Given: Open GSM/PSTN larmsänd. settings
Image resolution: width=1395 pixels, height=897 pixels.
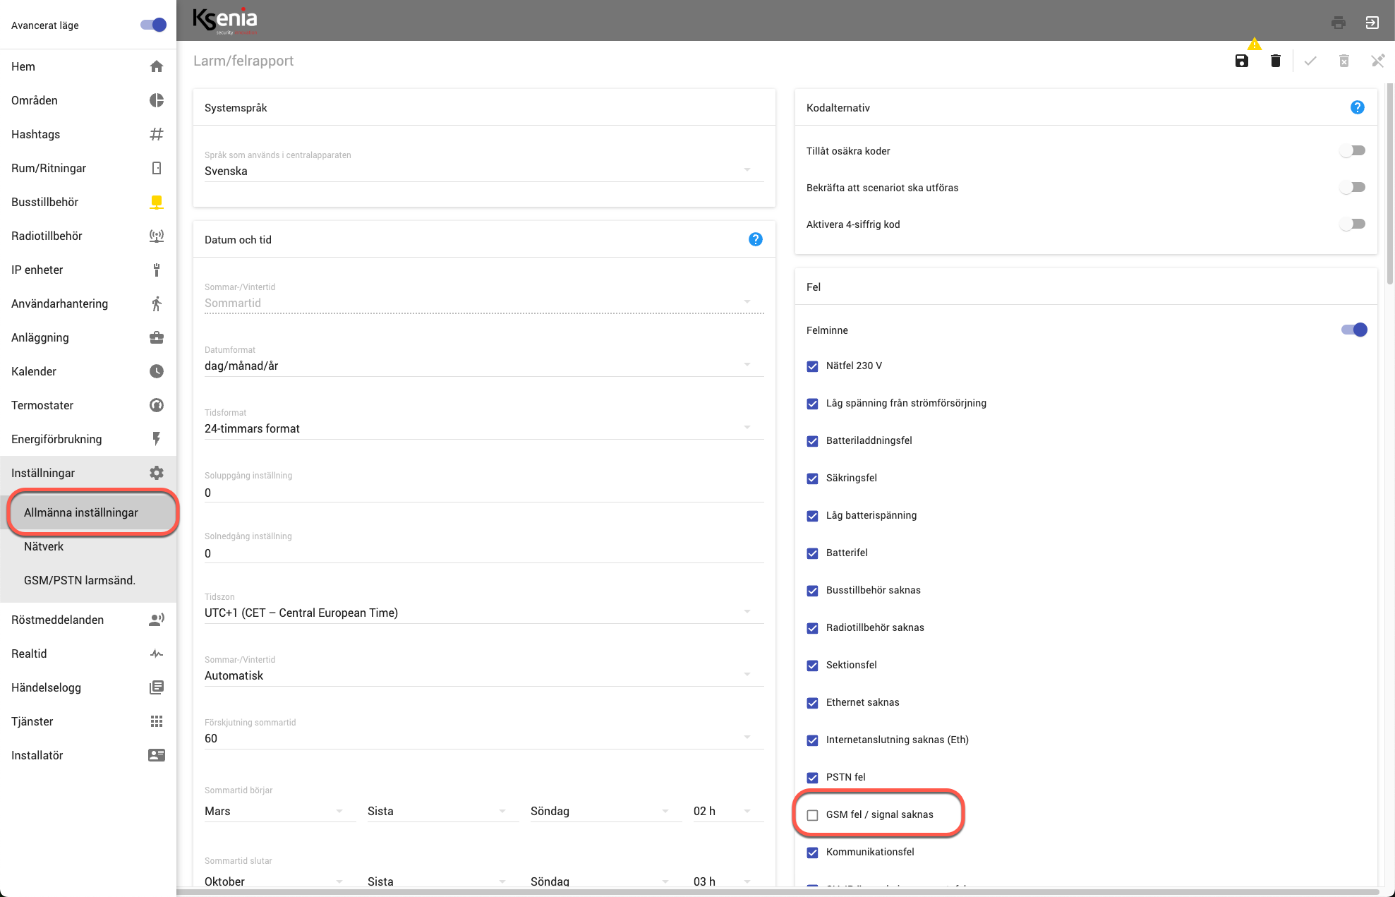Looking at the screenshot, I should (79, 580).
